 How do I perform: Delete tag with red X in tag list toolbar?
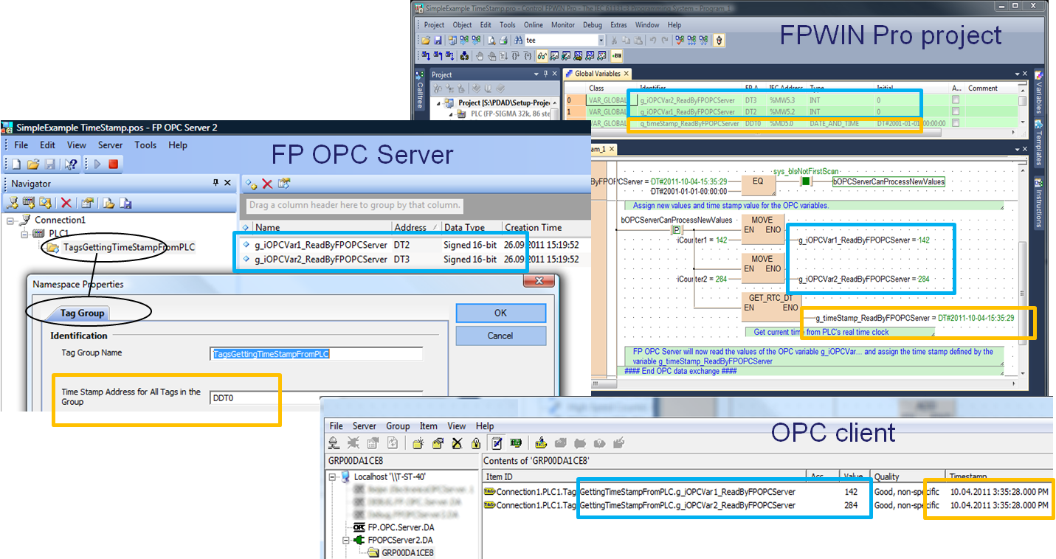267,184
